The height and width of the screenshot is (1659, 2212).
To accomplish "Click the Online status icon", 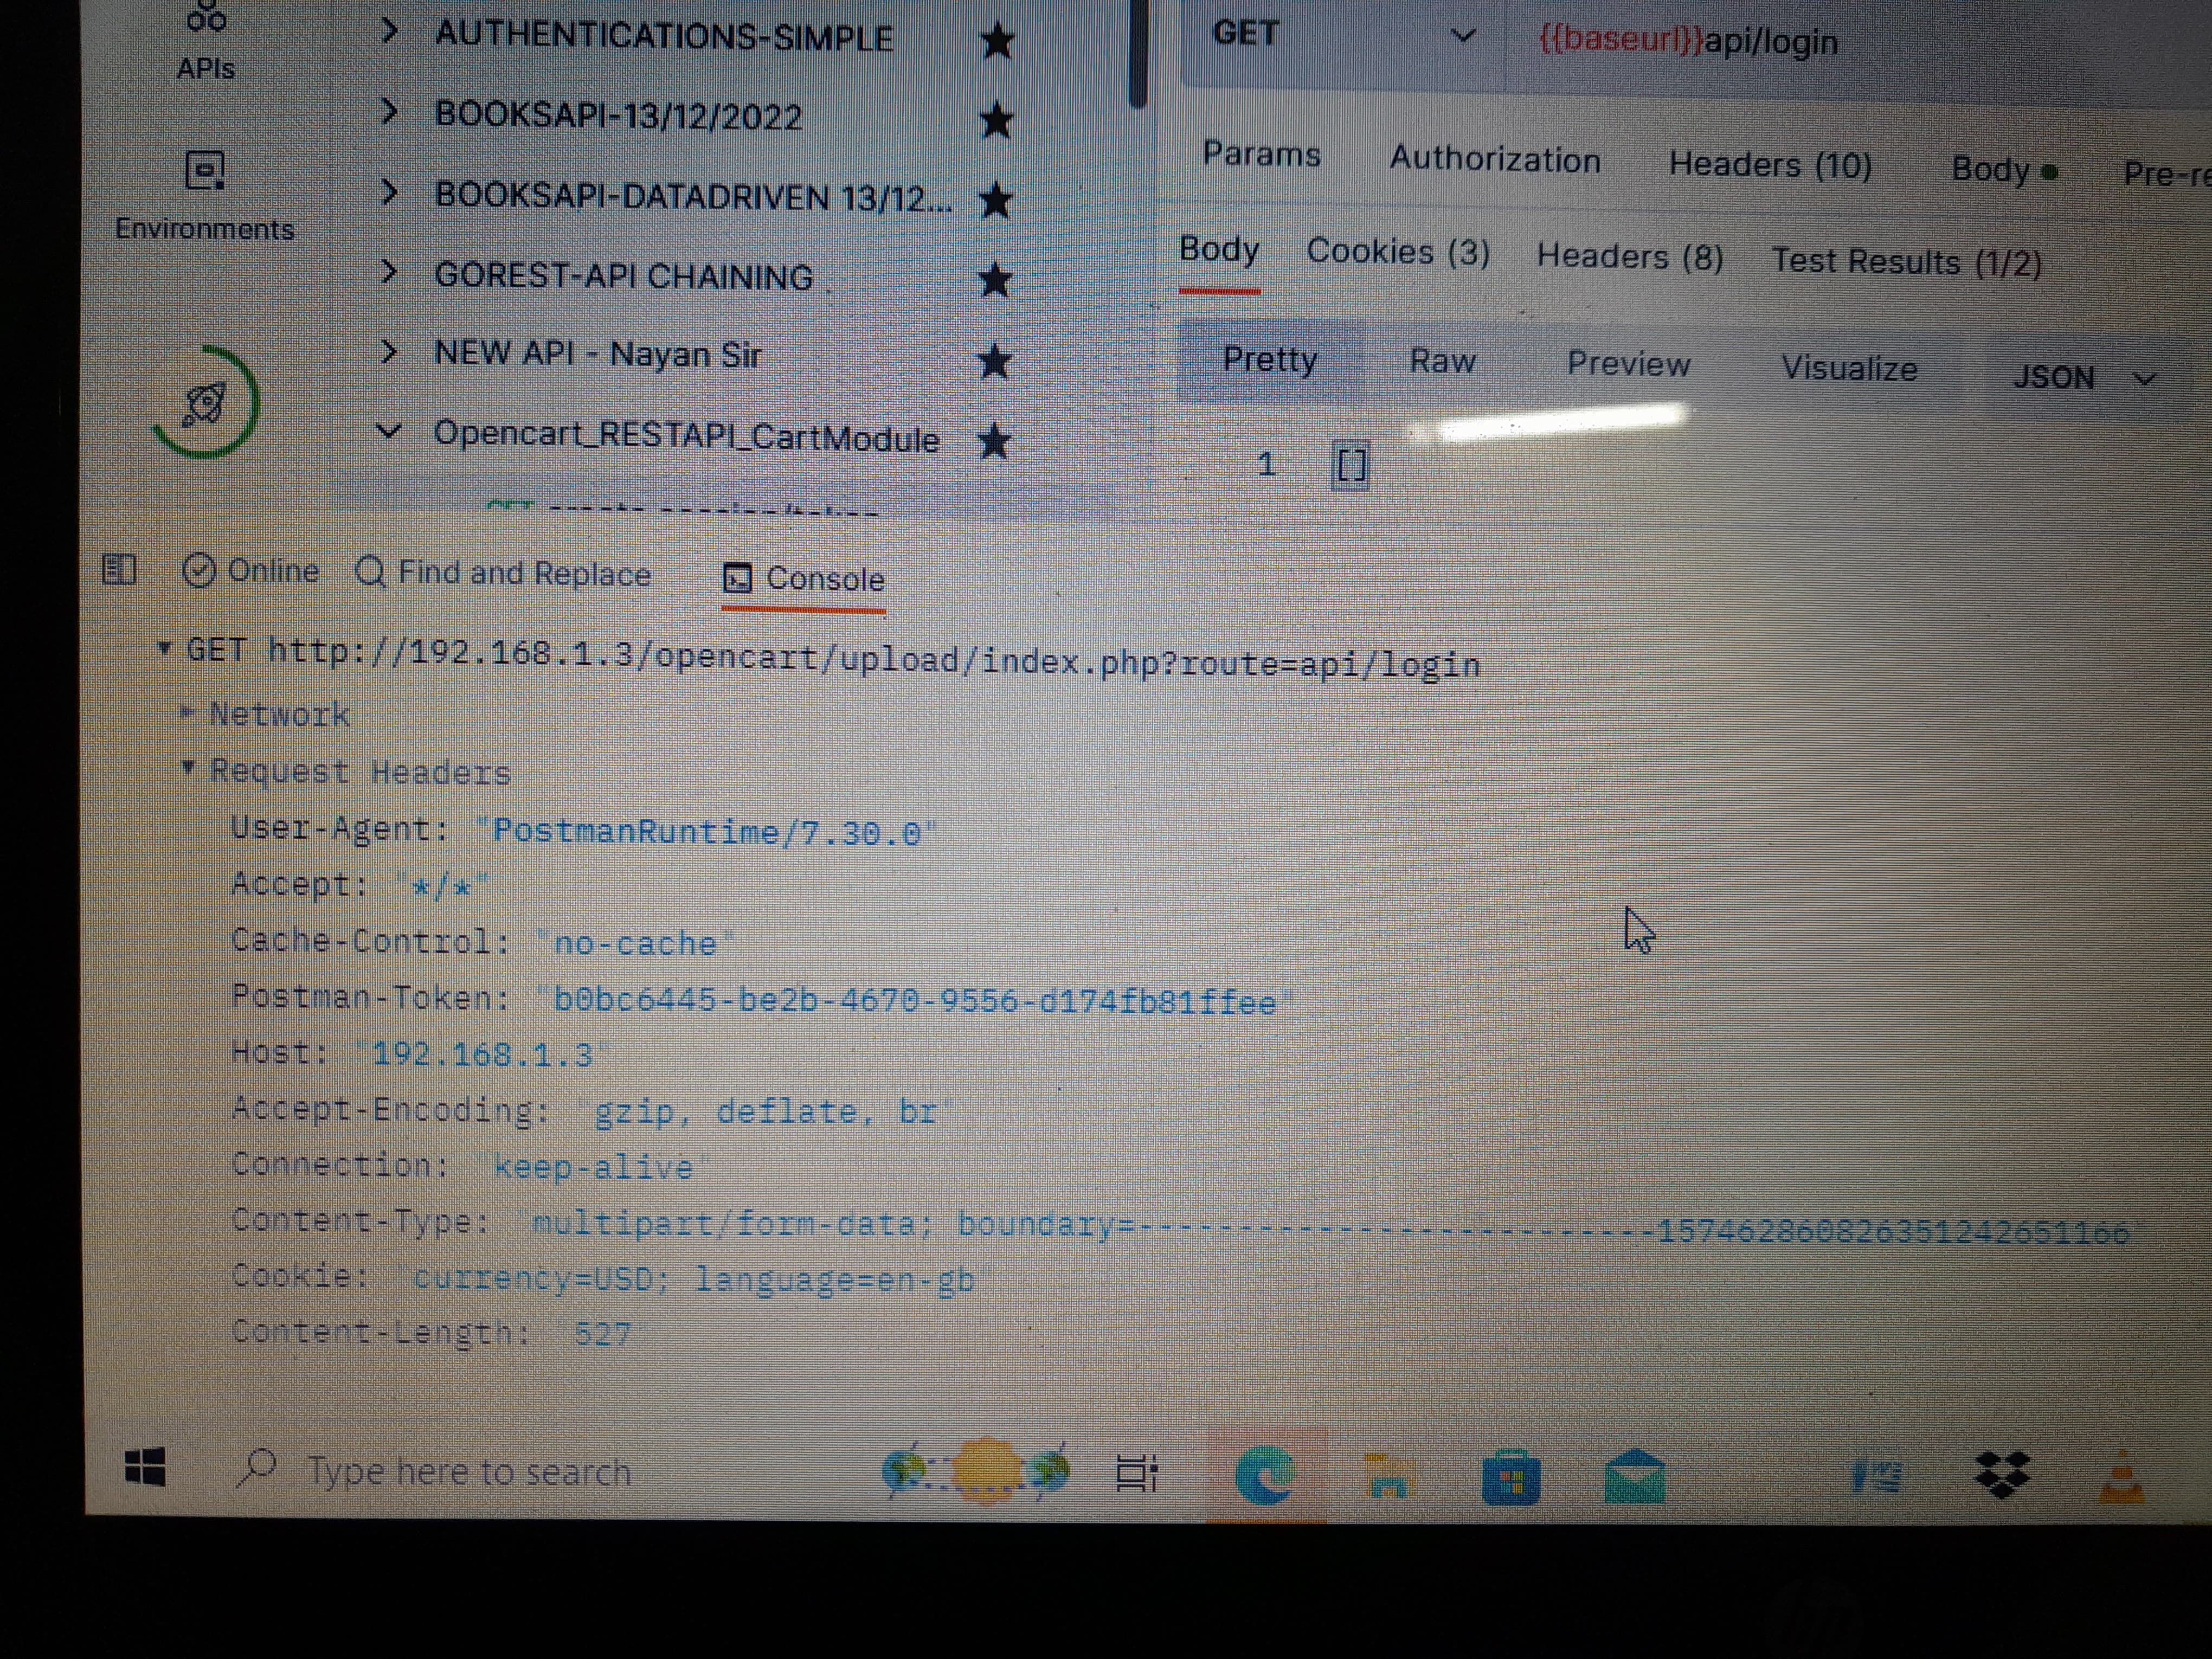I will (x=198, y=571).
